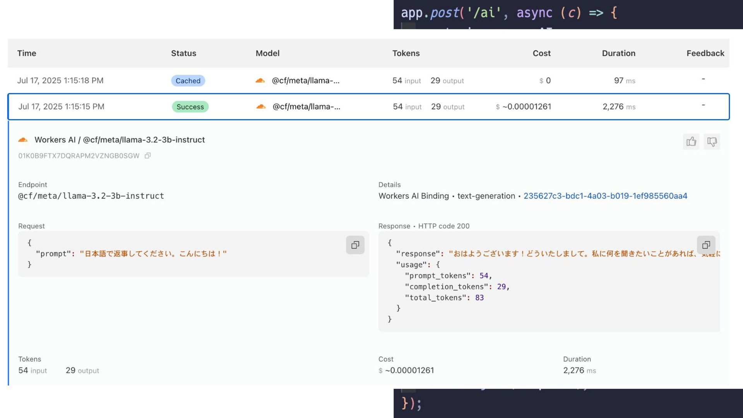Click the Feedback column header

tap(705, 53)
